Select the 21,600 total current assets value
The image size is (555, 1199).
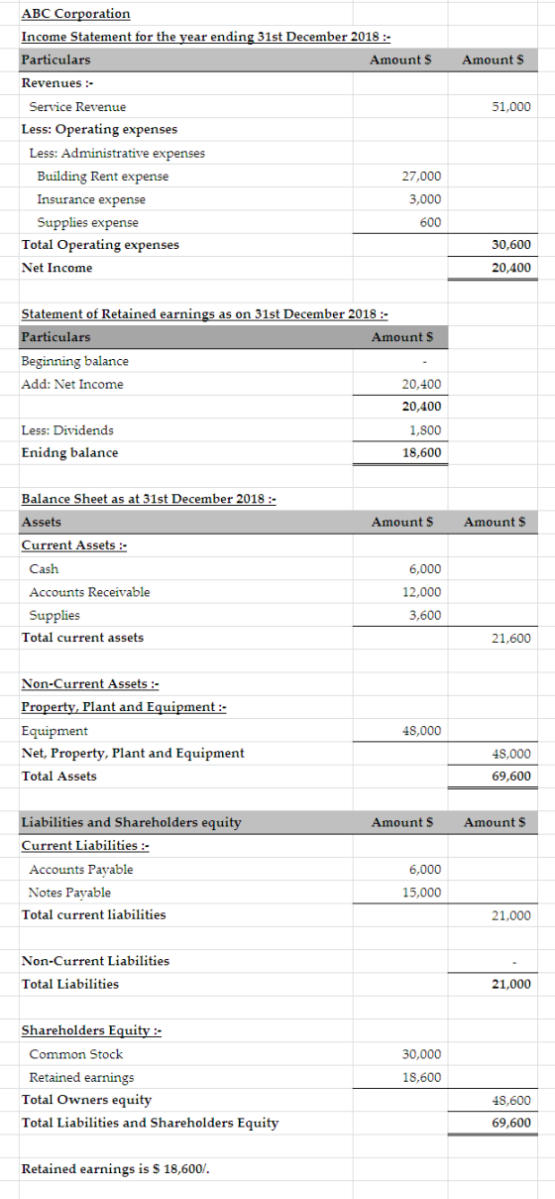coord(510,638)
